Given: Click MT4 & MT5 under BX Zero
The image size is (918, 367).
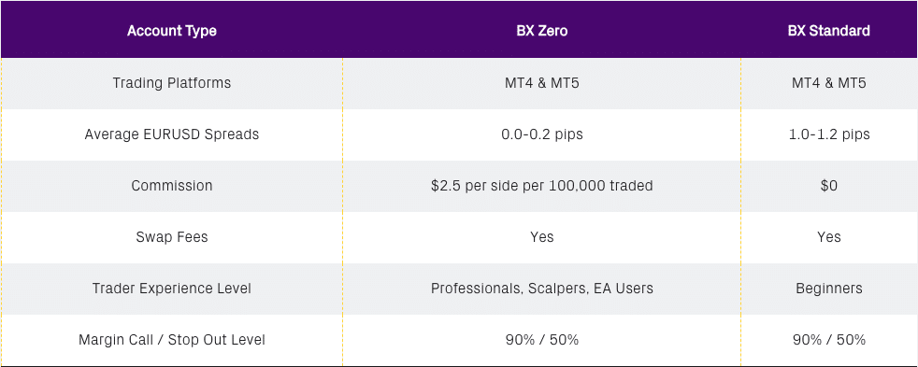Looking at the screenshot, I should point(541,83).
